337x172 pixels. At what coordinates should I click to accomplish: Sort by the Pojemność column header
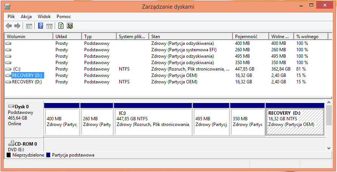pos(251,37)
